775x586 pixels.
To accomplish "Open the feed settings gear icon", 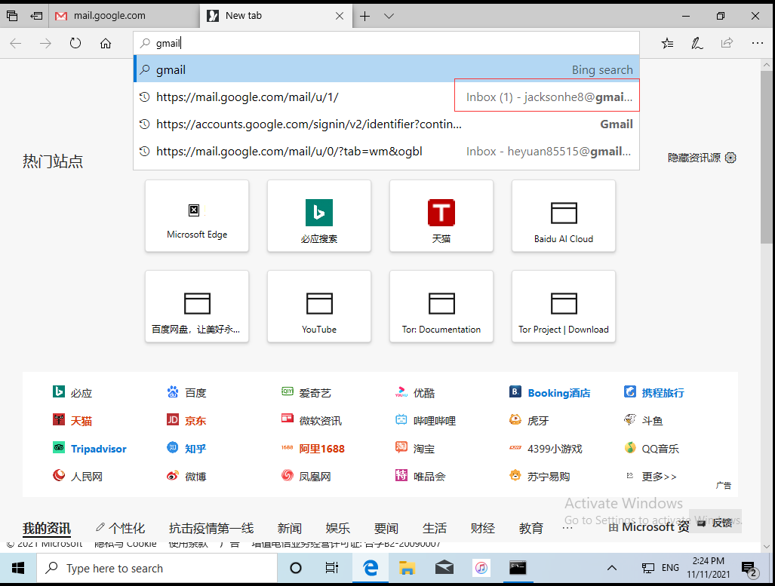I will 730,158.
